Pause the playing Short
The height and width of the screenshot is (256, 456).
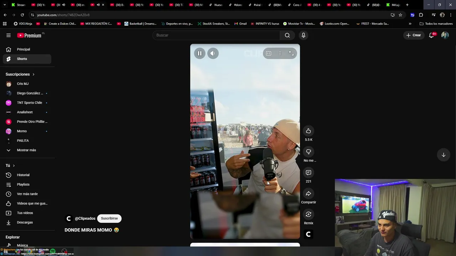[x=199, y=53]
